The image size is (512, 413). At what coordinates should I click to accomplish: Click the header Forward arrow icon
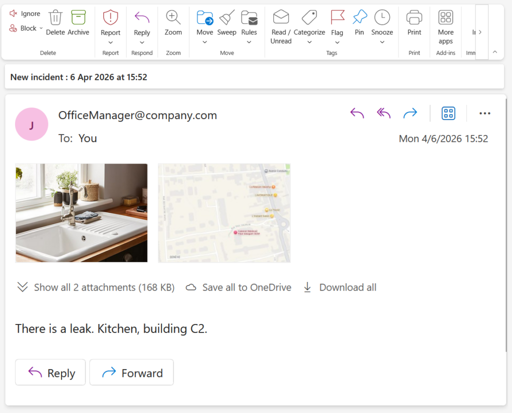[410, 113]
